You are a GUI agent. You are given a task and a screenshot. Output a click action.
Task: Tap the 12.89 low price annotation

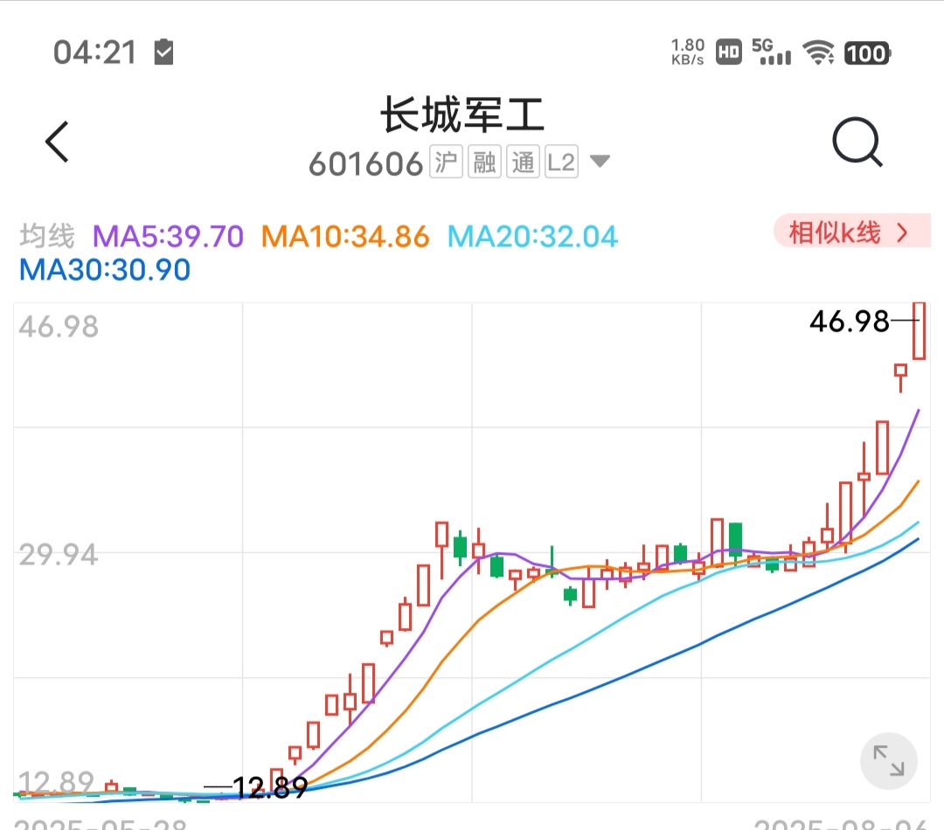pos(270,787)
